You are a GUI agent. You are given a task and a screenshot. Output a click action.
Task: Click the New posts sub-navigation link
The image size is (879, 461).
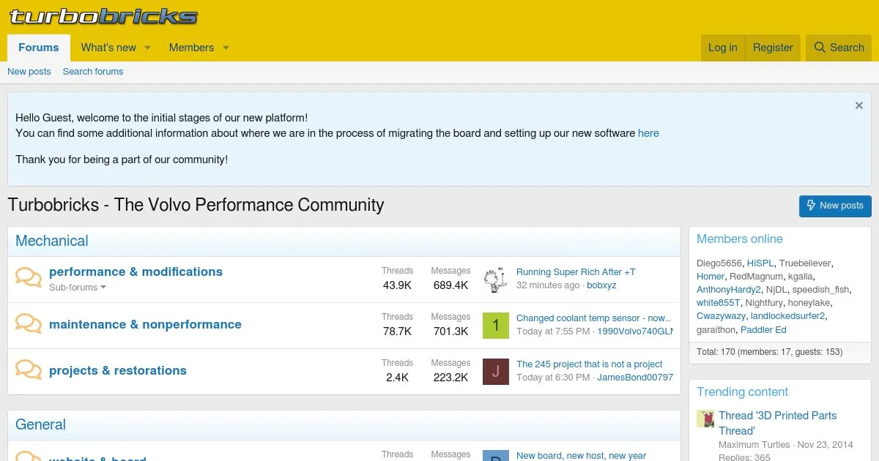point(29,72)
